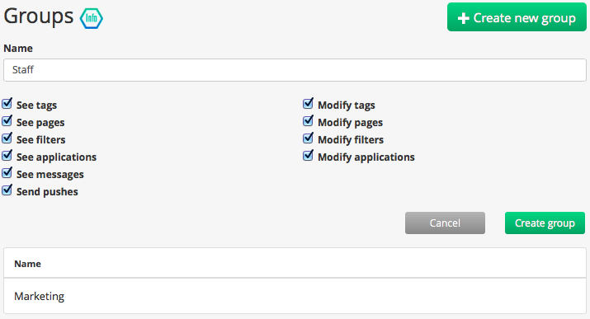Image resolution: width=590 pixels, height=319 pixels.
Task: Toggle the See pages checkbox
Action: tap(7, 121)
